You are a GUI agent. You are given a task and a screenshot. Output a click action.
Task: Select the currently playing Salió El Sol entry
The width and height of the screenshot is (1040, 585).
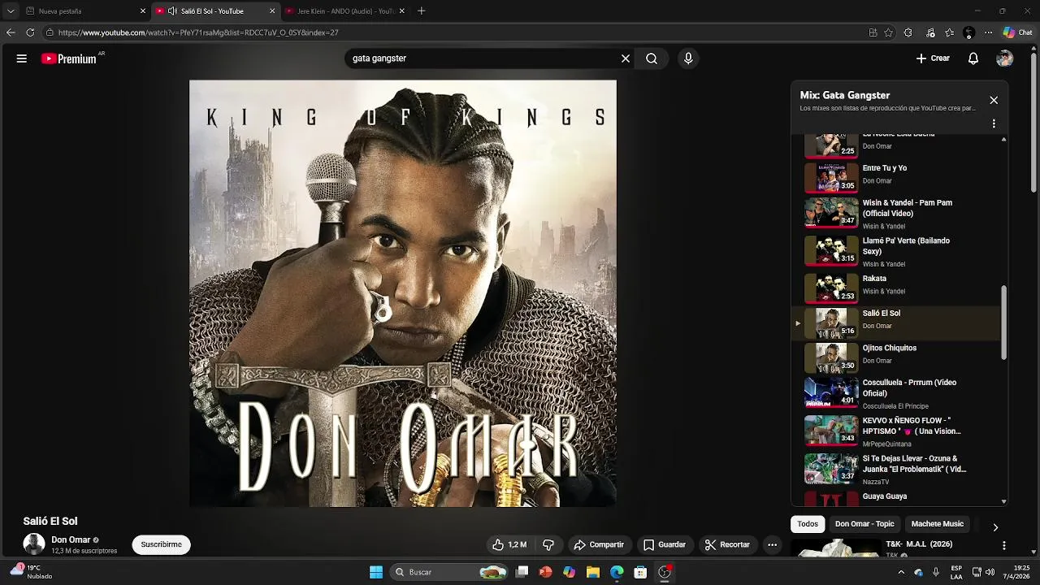click(896, 323)
